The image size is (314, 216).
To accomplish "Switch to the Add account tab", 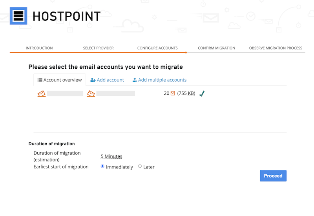I will [107, 80].
